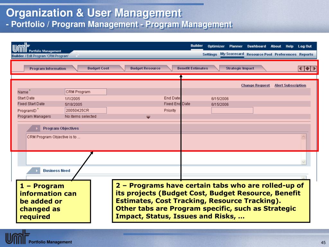Select the Program Information tab
Screen dimensions: 329x247
tap(48, 69)
